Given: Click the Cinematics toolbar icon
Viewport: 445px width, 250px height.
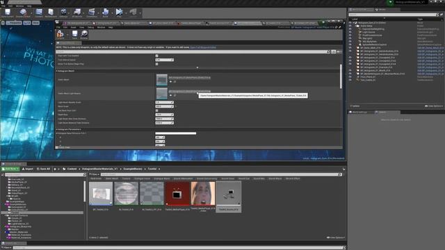Looking at the screenshot, I should [x=91, y=12].
